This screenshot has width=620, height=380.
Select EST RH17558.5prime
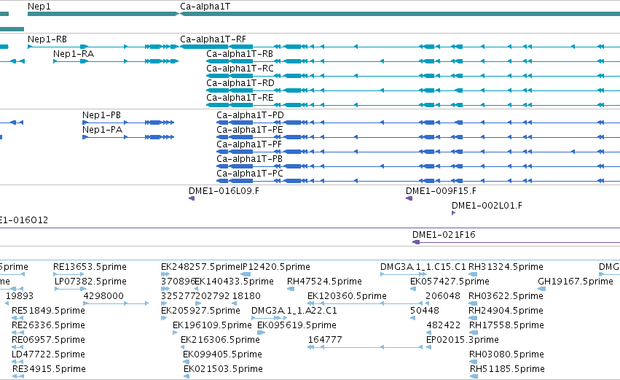[506, 325]
